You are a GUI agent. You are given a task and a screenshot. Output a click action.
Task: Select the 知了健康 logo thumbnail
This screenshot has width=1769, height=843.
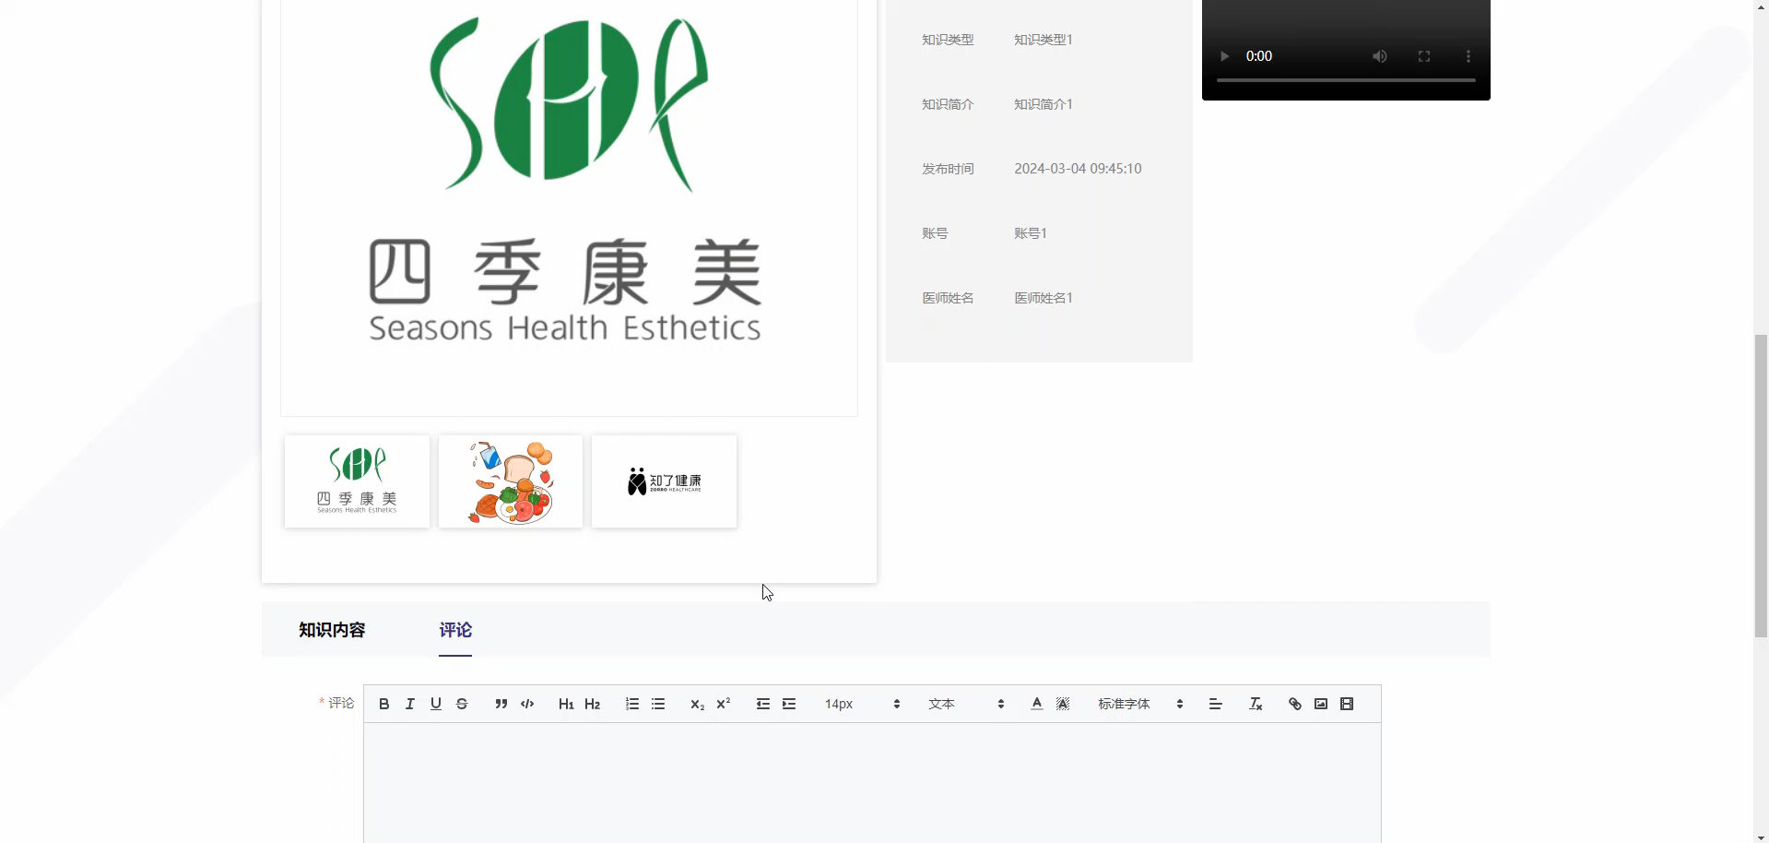tap(664, 481)
